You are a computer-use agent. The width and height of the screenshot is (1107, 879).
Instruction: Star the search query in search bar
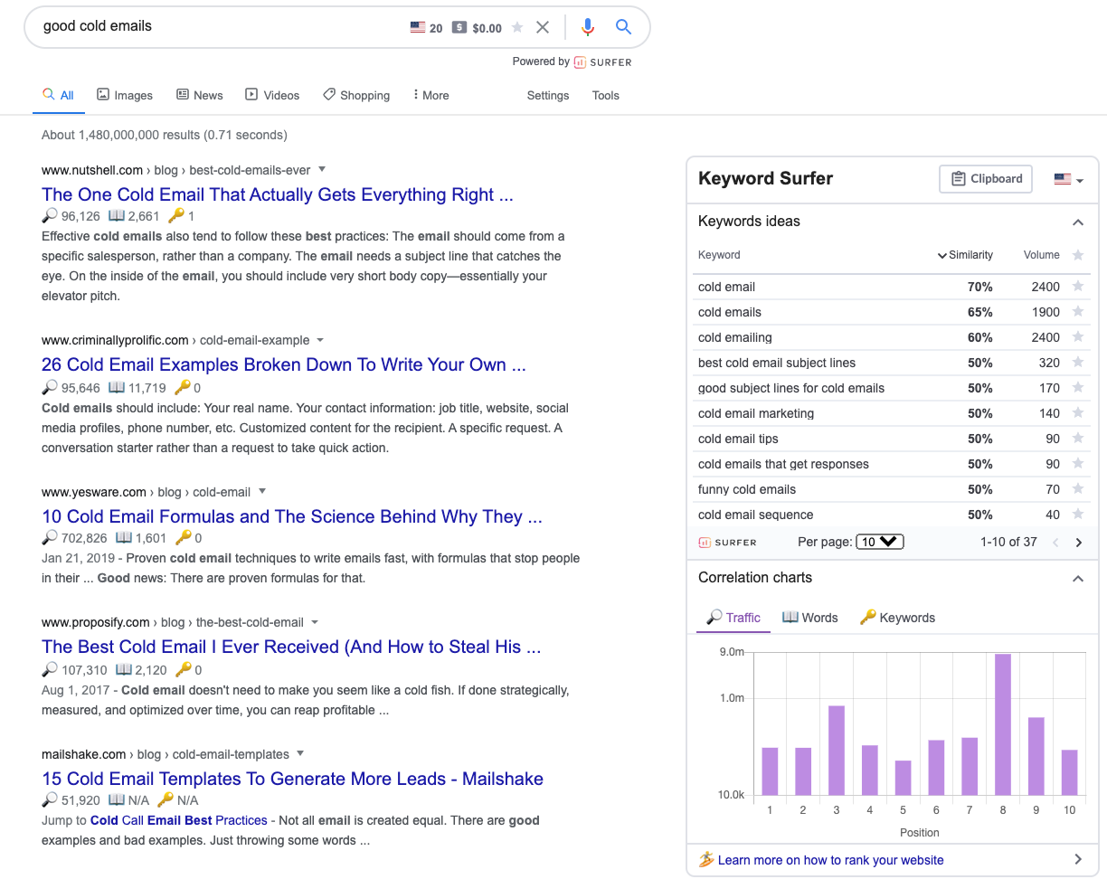pos(517,28)
